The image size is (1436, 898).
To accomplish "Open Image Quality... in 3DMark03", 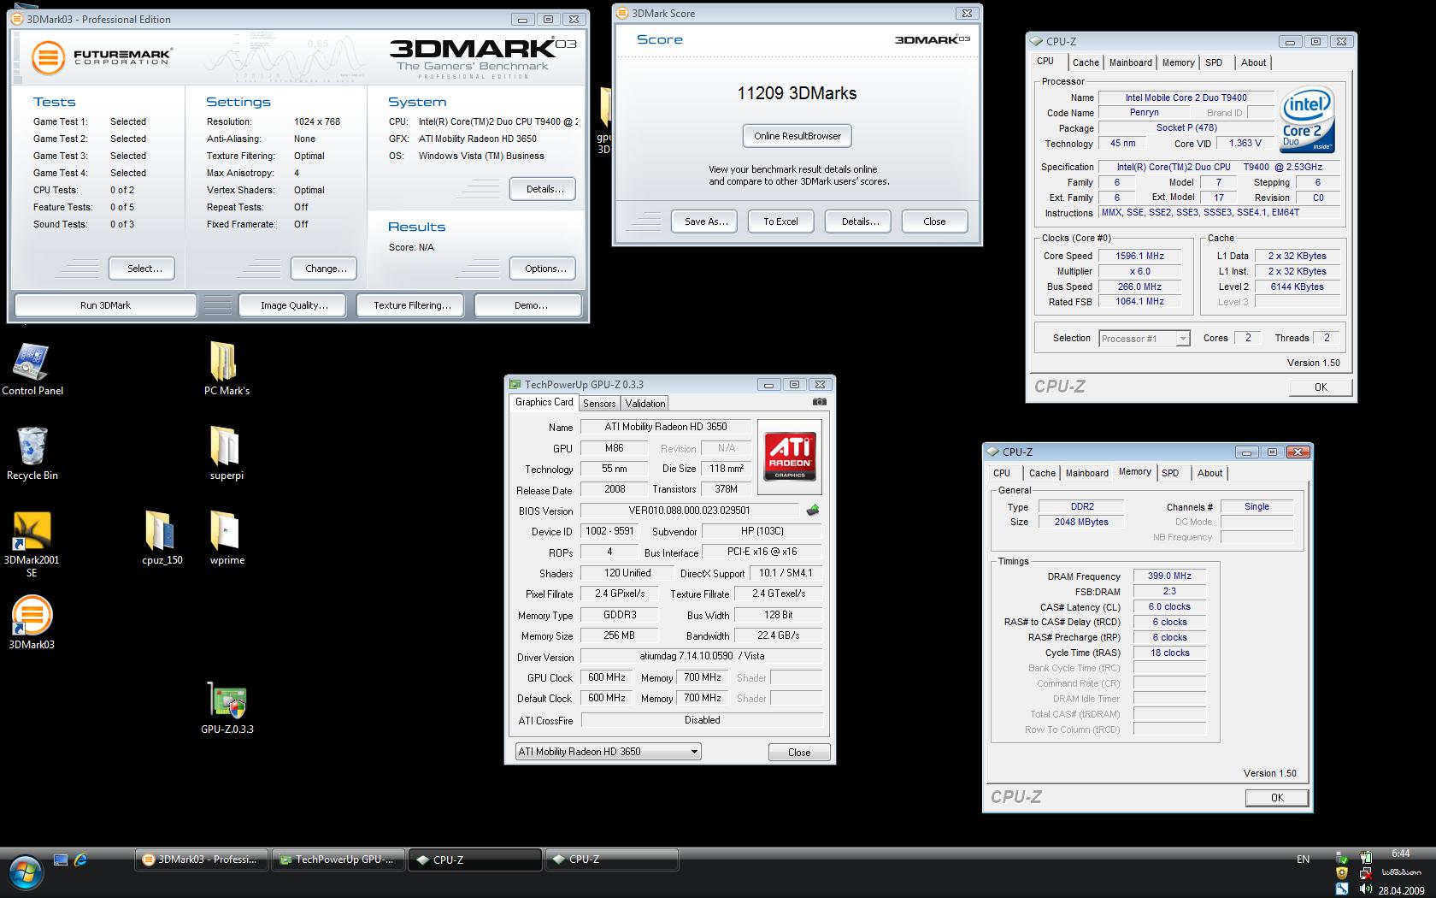I will point(292,305).
